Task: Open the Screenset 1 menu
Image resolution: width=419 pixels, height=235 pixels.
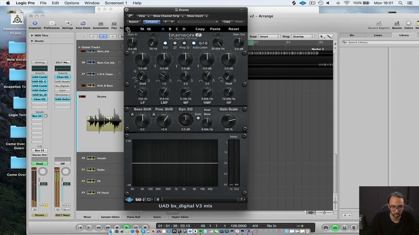Action: [x=116, y=3]
